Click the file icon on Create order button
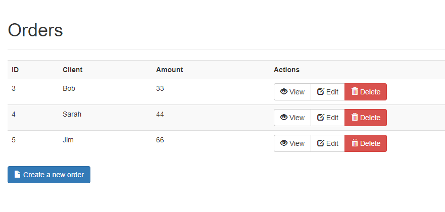This screenshot has height=212, width=445. pos(17,175)
